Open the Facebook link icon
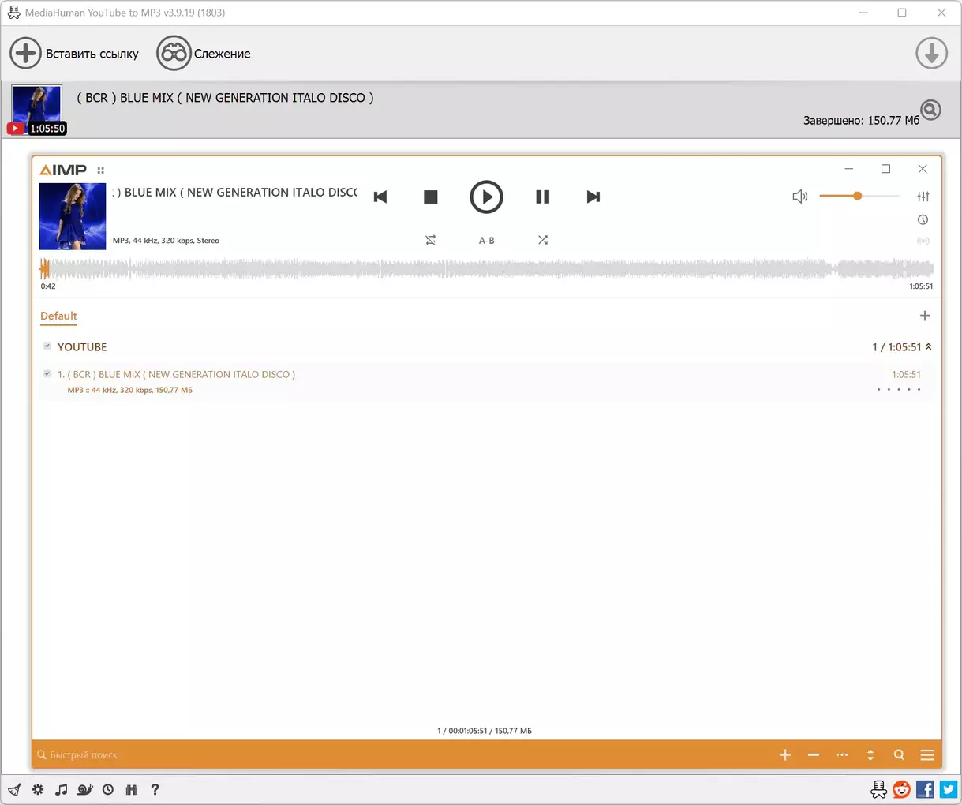This screenshot has width=962, height=805. pyautogui.click(x=925, y=788)
